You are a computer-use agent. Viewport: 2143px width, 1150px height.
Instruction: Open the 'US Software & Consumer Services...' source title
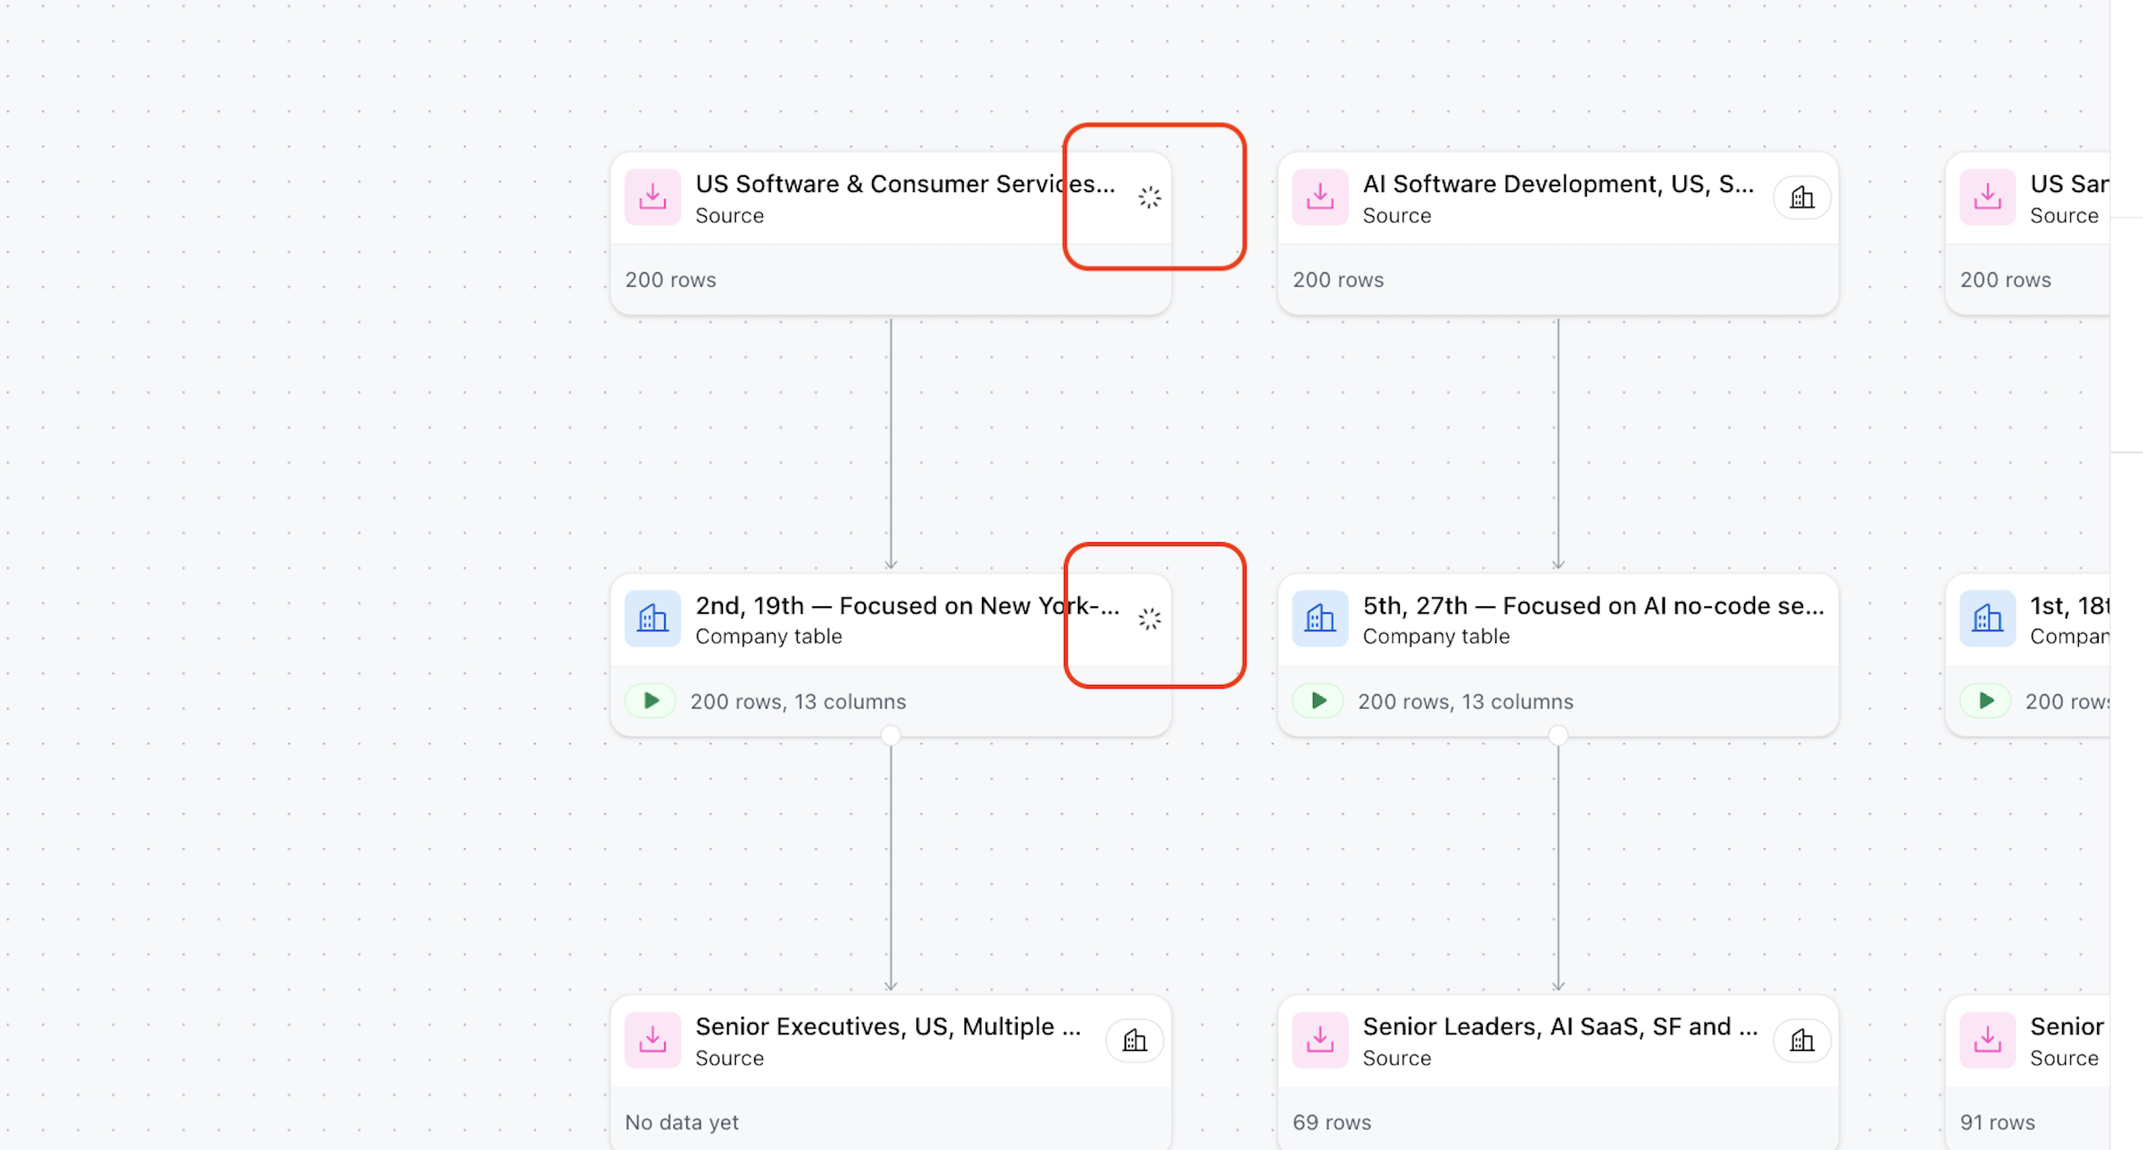tap(905, 184)
